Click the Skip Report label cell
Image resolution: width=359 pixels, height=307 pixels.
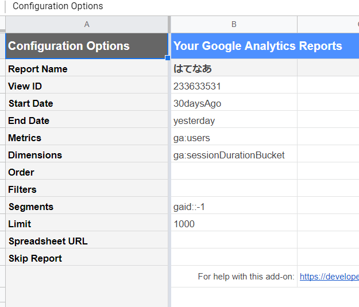pyautogui.click(x=87, y=257)
